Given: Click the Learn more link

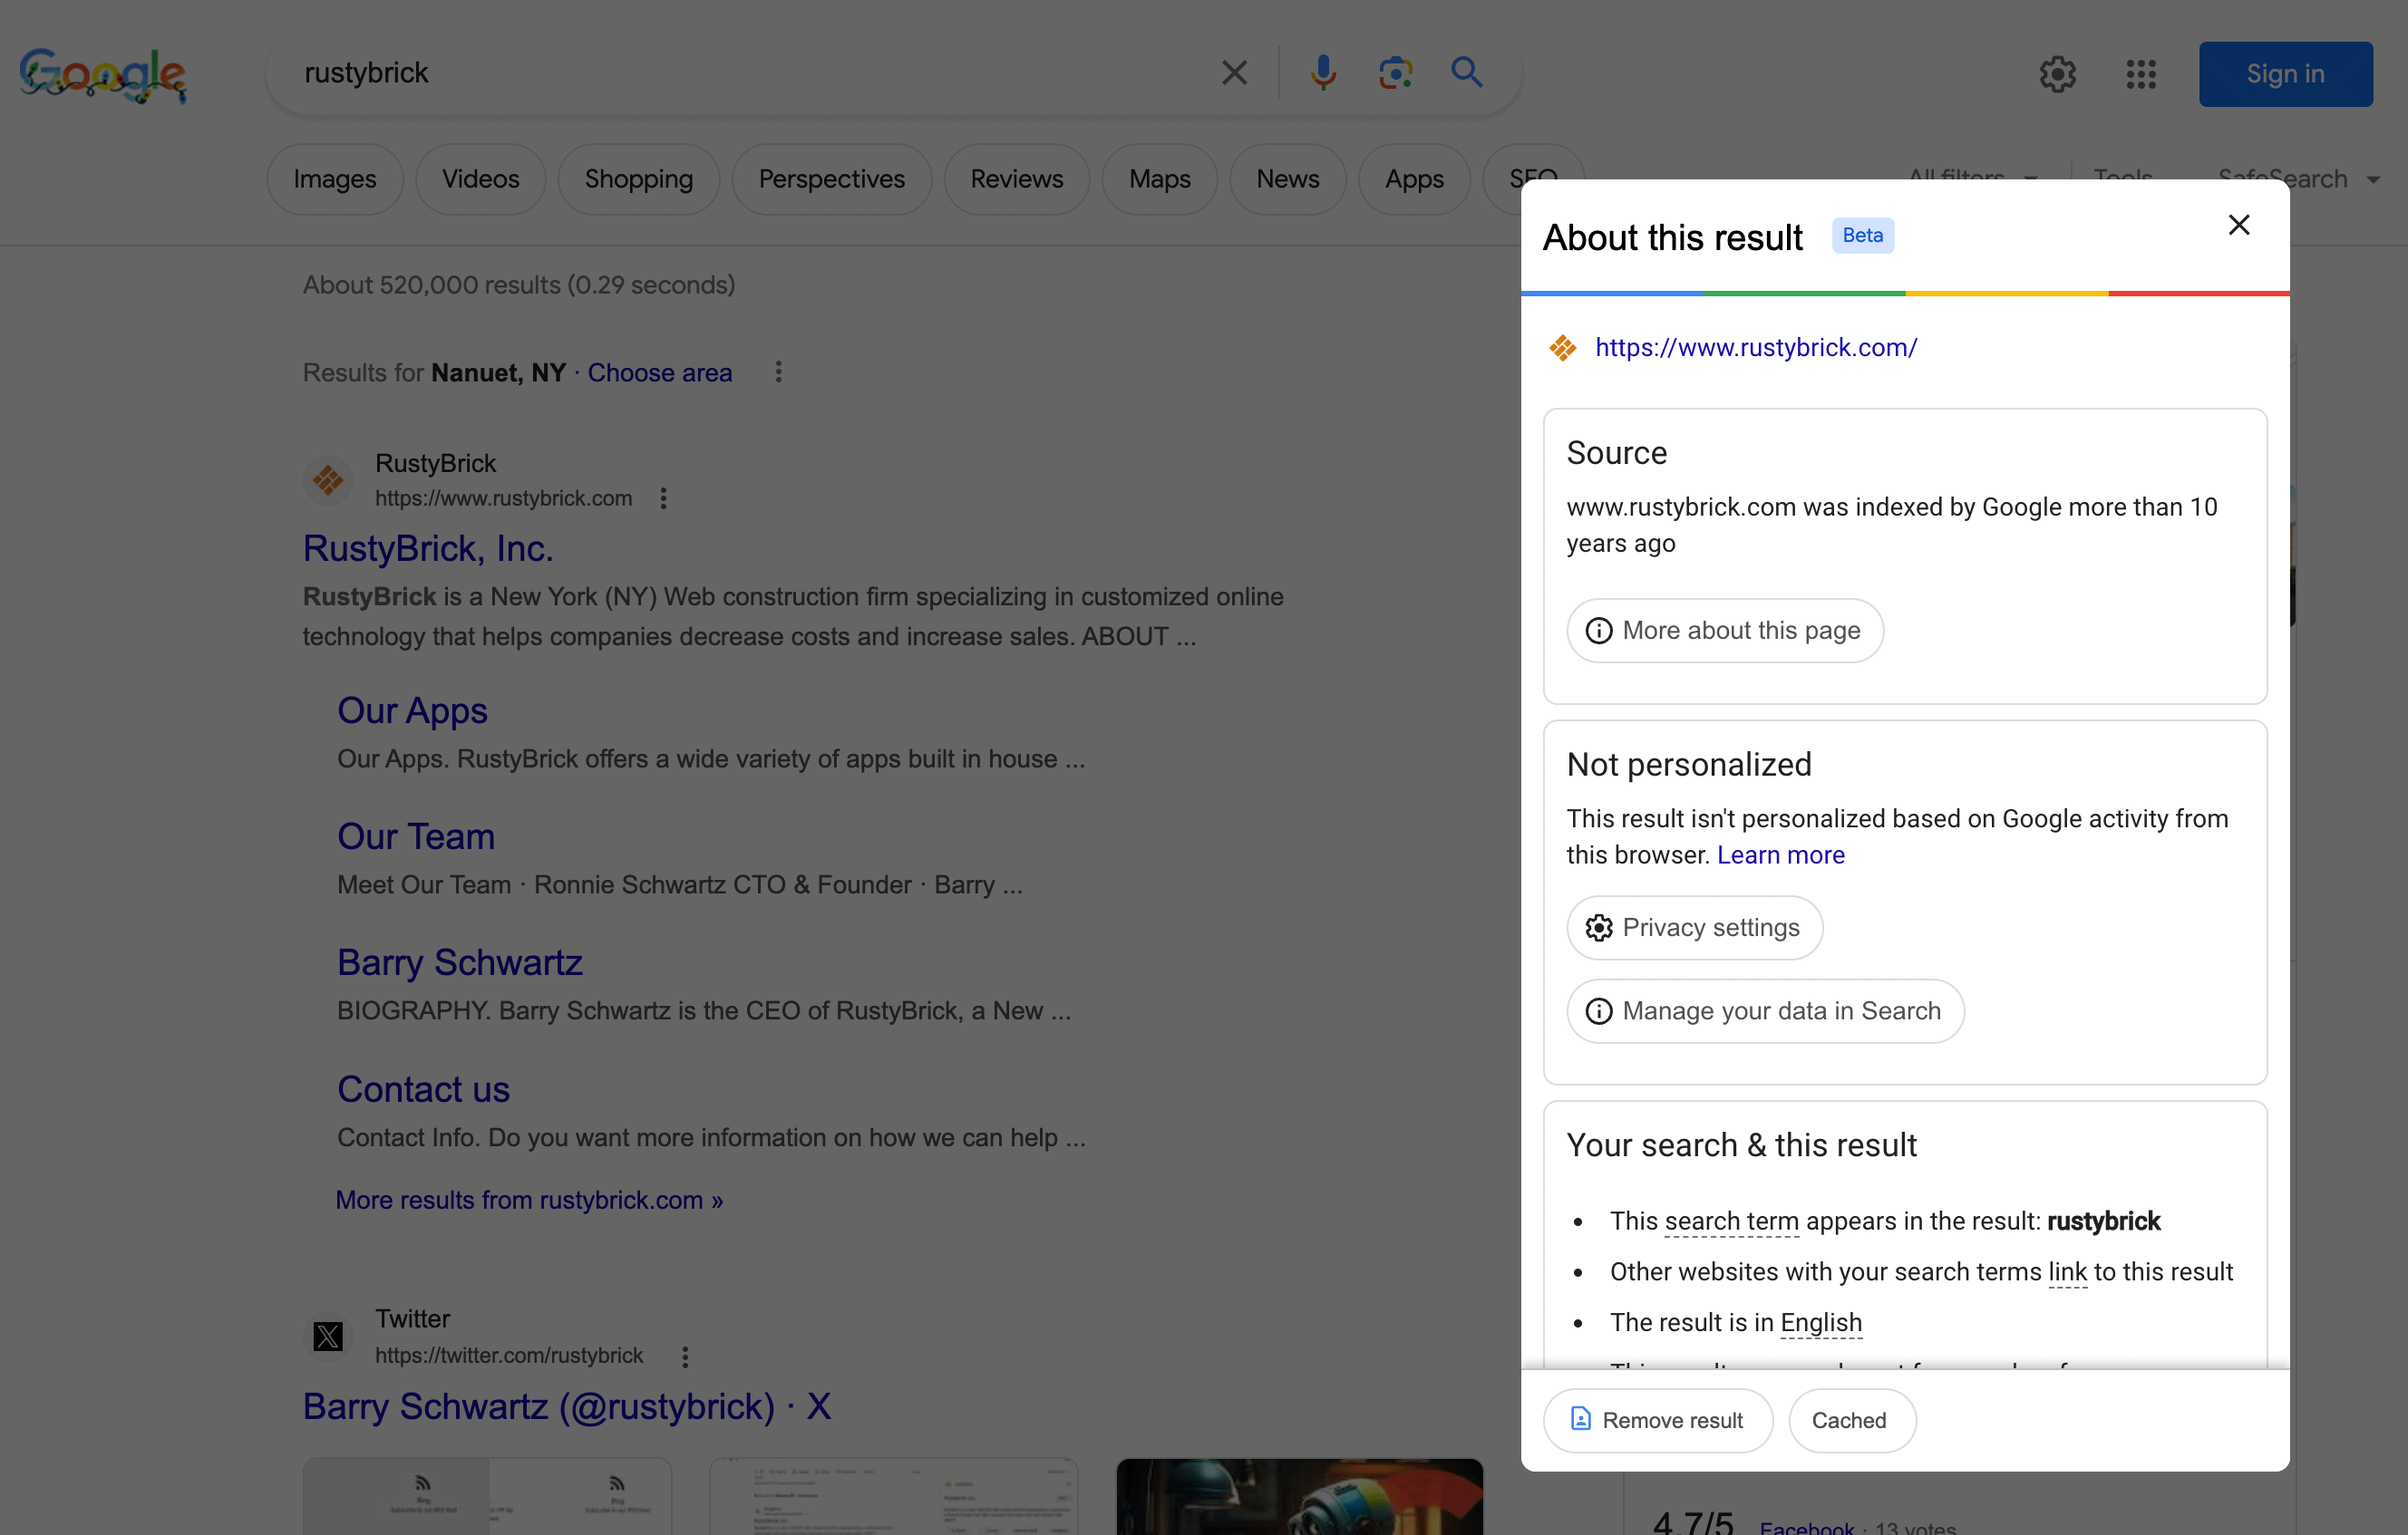Looking at the screenshot, I should (1780, 854).
